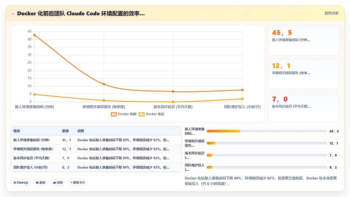Click the Chart.js tag chip
This screenshot has height=197, width=350.
[x=21, y=182]
